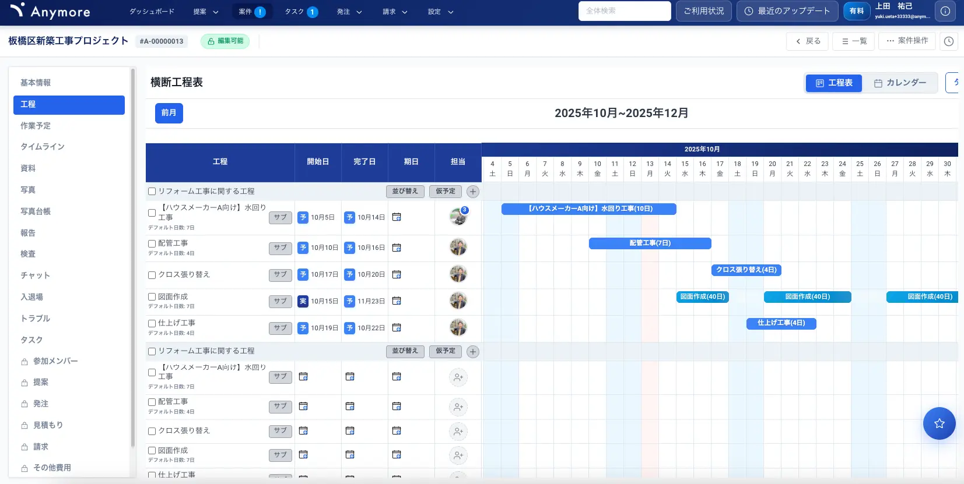Set start date for unscheduled クロス張り替え
Screen dimensions: 964x484
303,431
